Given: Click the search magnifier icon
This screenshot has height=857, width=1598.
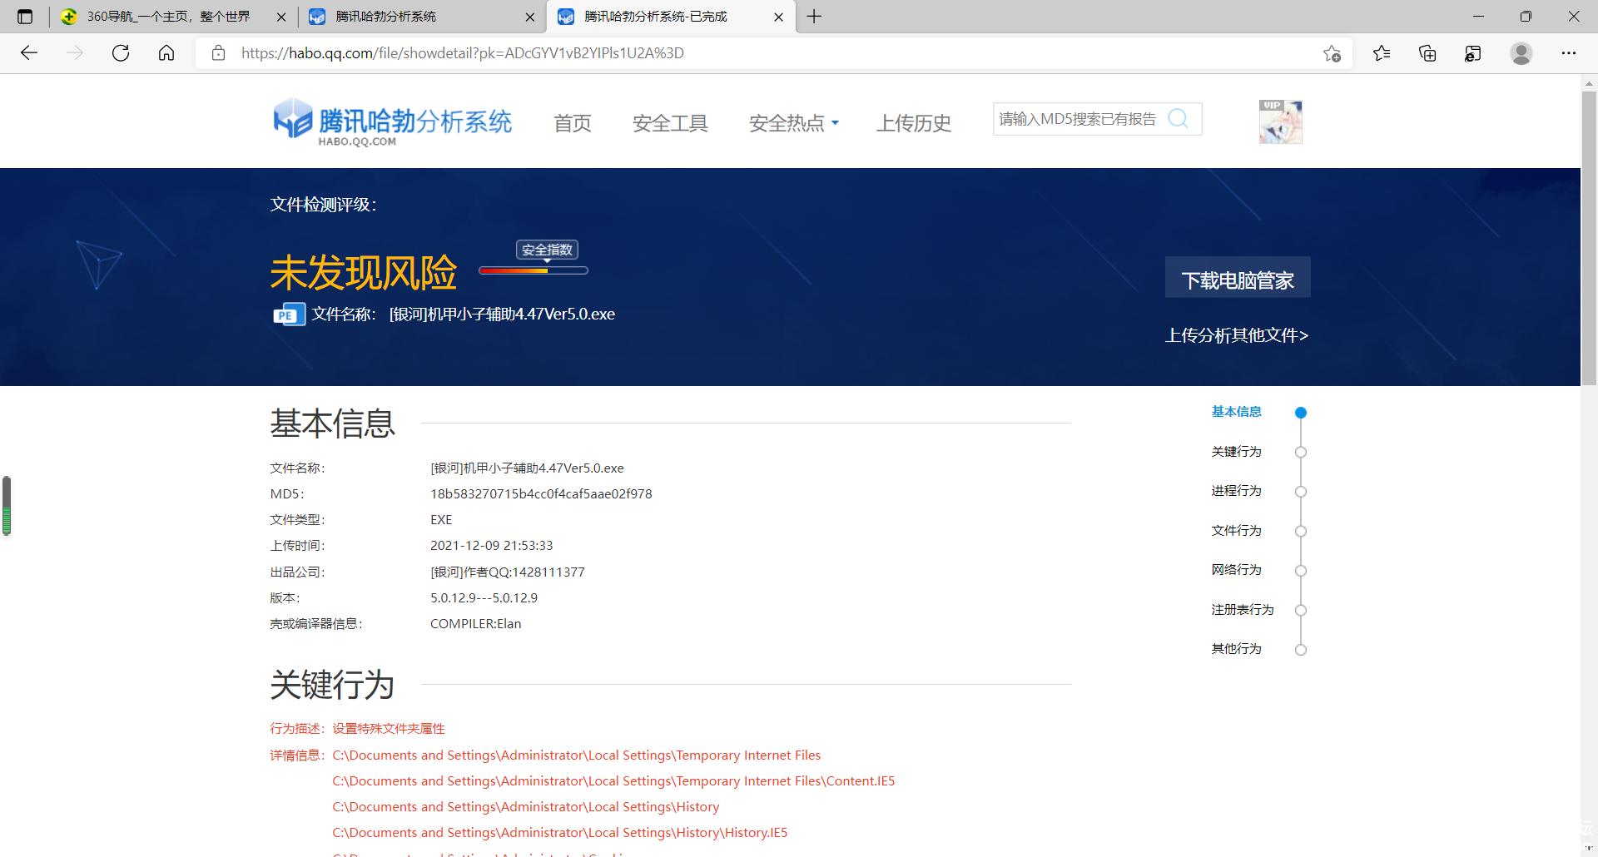Looking at the screenshot, I should tap(1178, 119).
